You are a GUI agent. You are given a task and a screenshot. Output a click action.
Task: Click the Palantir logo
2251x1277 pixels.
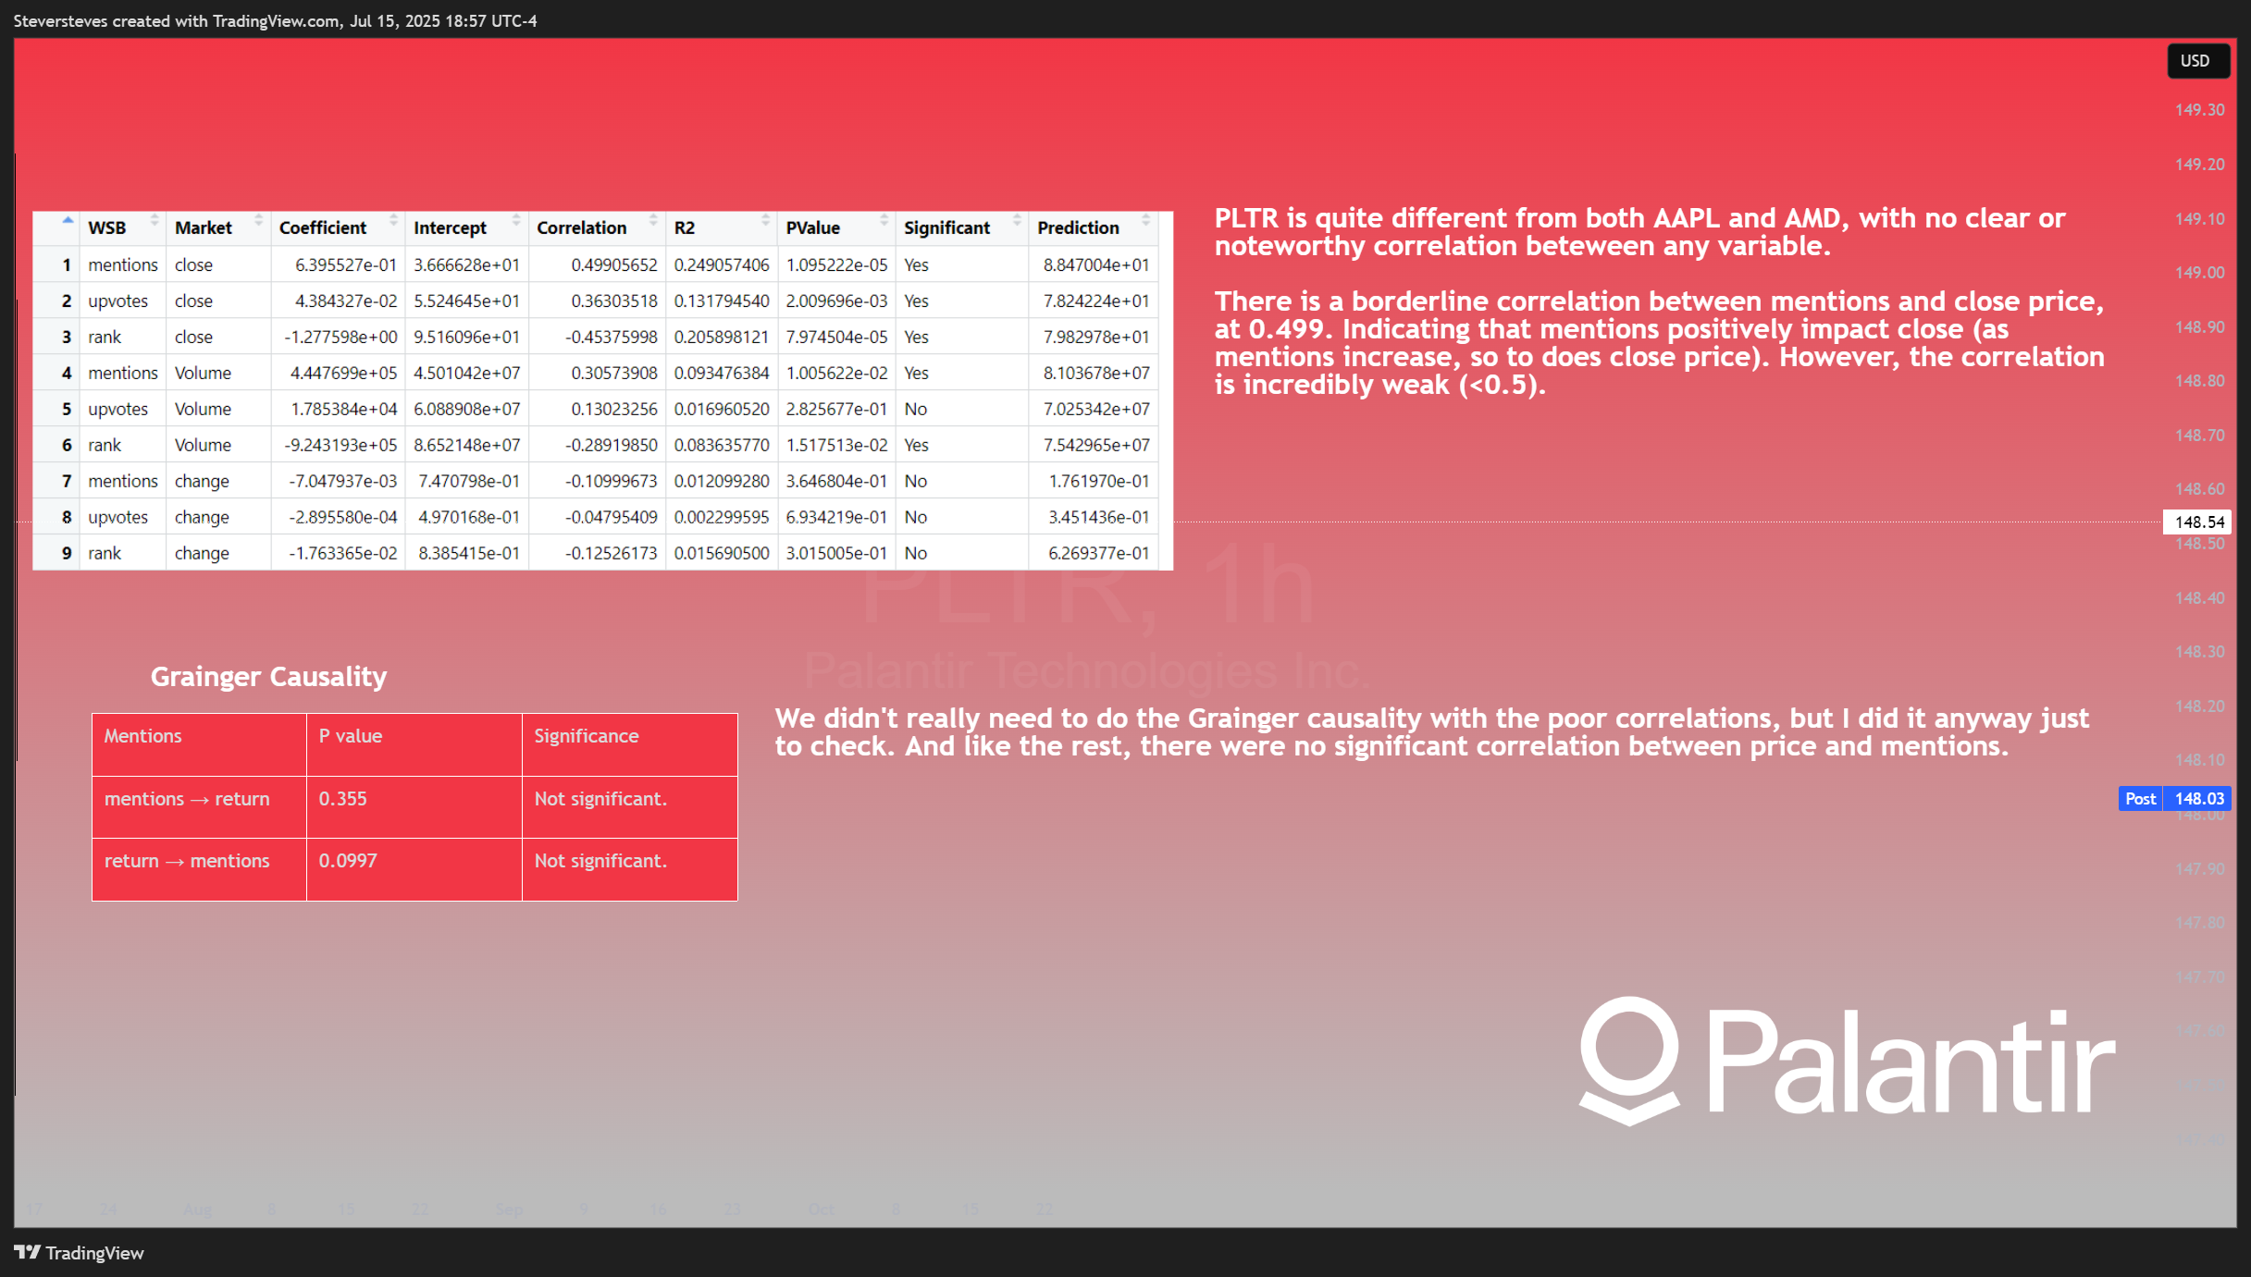pos(1848,1061)
